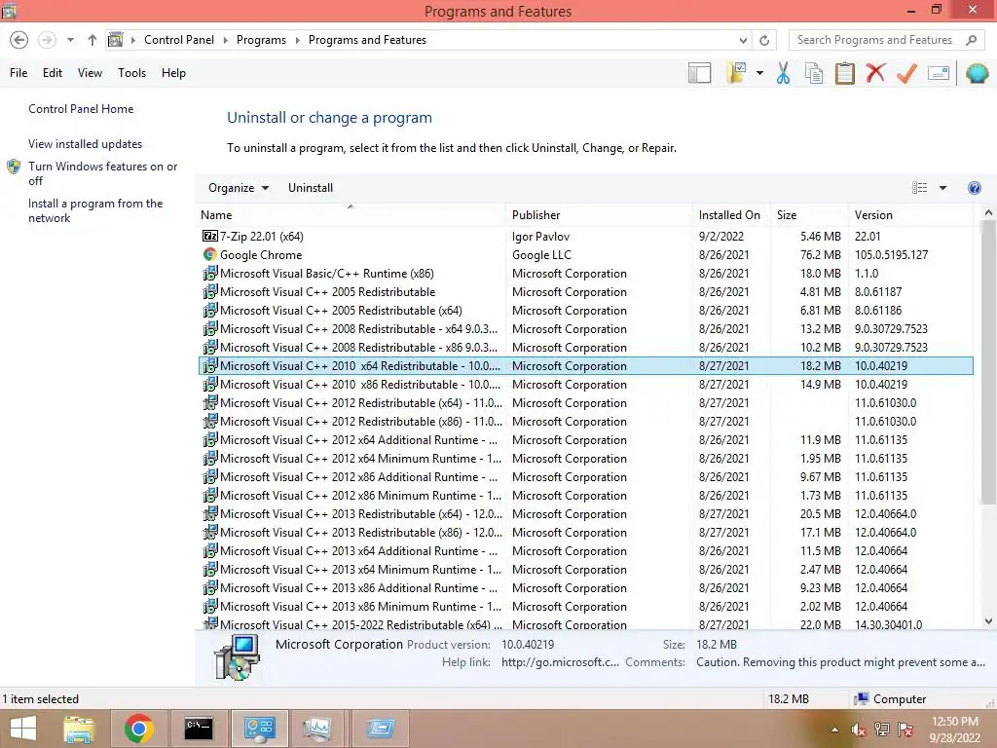Screen dimensions: 997x748
Task: Click the folder options toolbar icon
Action: [x=736, y=72]
